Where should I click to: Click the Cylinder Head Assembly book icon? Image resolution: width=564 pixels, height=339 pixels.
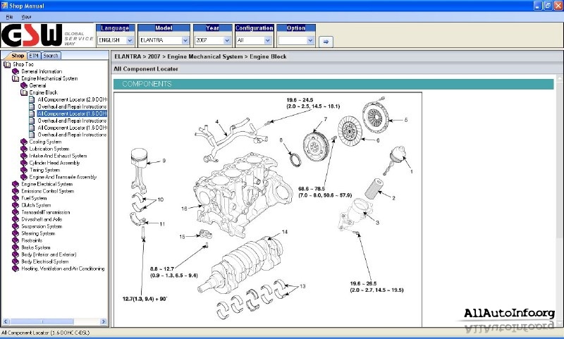tap(24, 163)
